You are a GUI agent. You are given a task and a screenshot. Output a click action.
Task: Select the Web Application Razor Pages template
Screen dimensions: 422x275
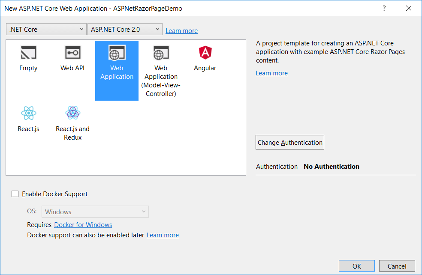point(117,70)
